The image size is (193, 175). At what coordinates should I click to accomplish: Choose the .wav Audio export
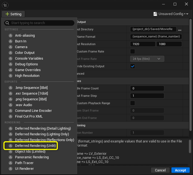click(x=24, y=105)
